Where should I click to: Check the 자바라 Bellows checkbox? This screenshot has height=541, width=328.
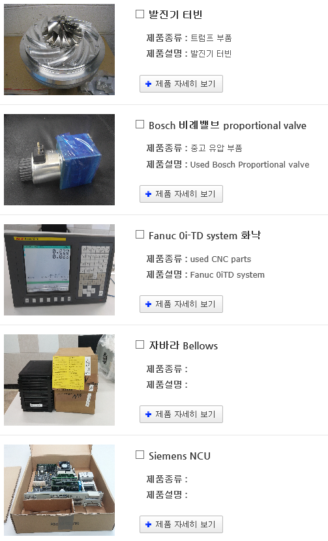coord(140,345)
